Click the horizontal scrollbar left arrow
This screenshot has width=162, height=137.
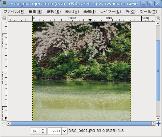[9, 124]
